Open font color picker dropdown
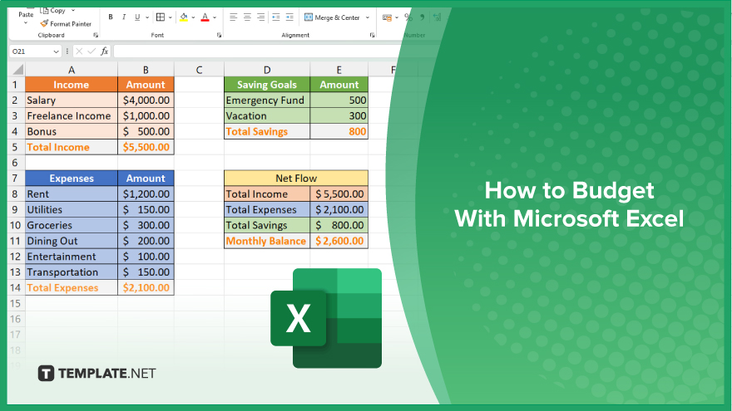732x411 pixels. [215, 17]
